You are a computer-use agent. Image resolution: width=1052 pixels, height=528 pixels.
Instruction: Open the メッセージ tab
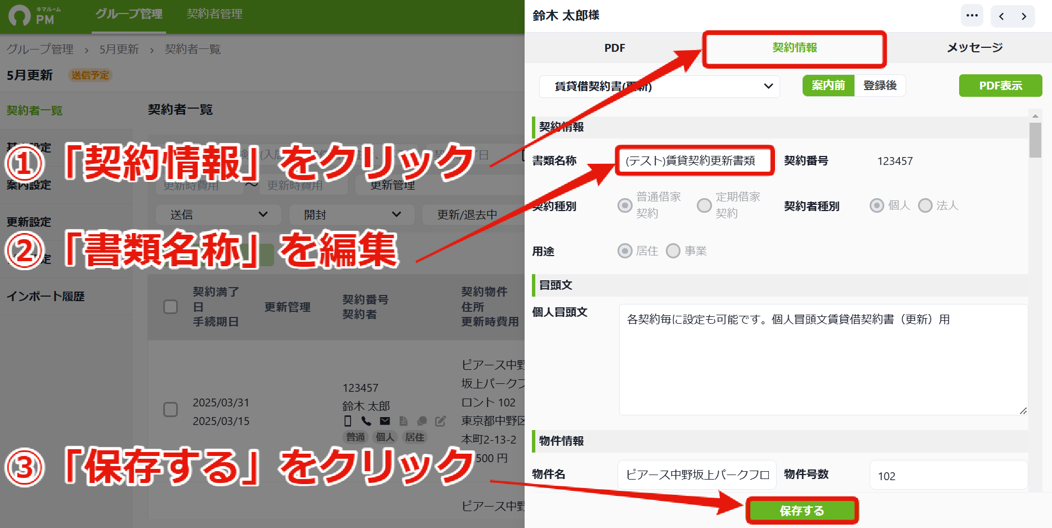974,48
